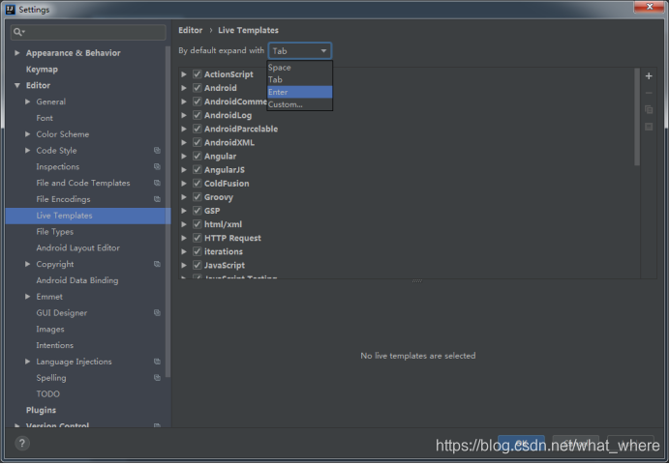
Task: Uncheck the Android template group checkbox
Action: point(197,87)
